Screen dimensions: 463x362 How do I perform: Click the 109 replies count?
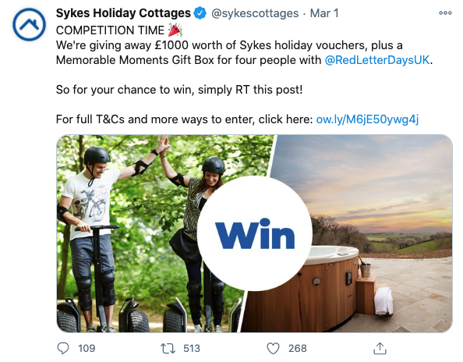coord(87,349)
